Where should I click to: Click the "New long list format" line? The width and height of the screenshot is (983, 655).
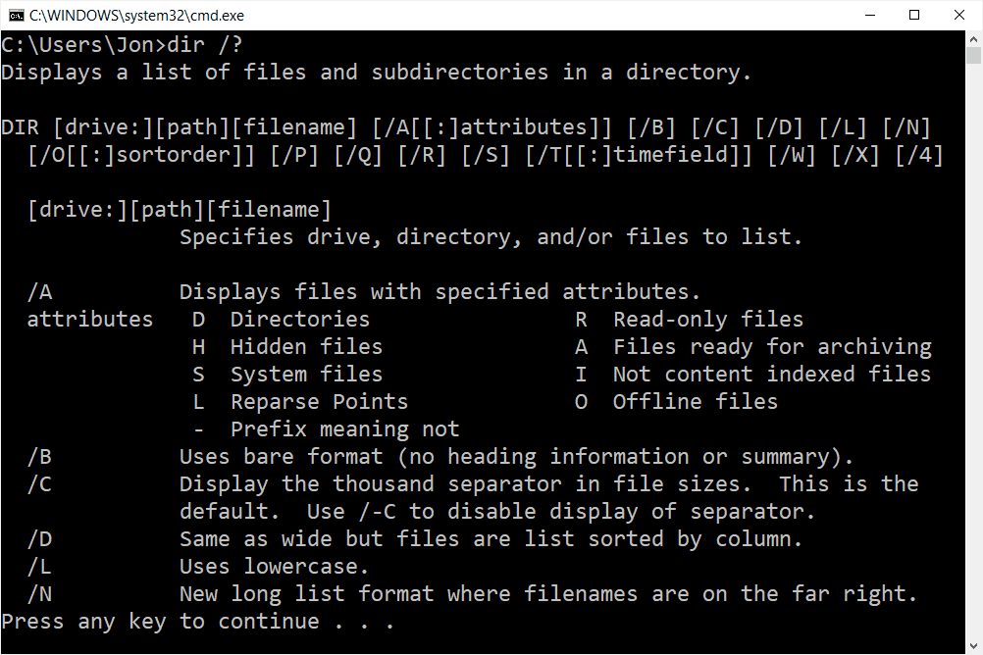pos(547,594)
